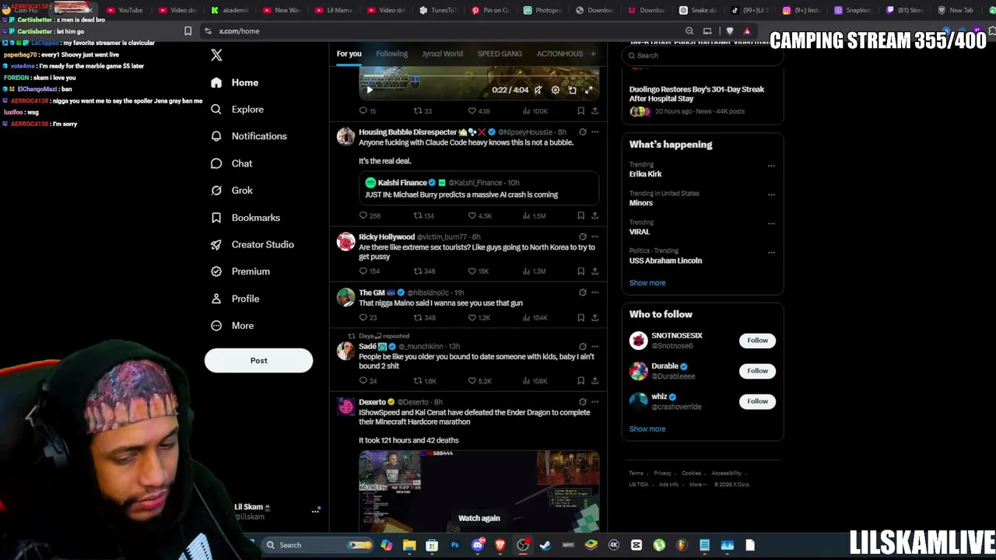
Task: Open more options on the Sadé post
Action: [594, 346]
